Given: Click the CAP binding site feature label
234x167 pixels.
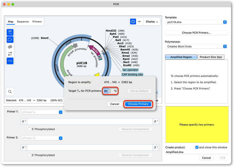Looking at the screenshot, I should [x=132, y=75].
